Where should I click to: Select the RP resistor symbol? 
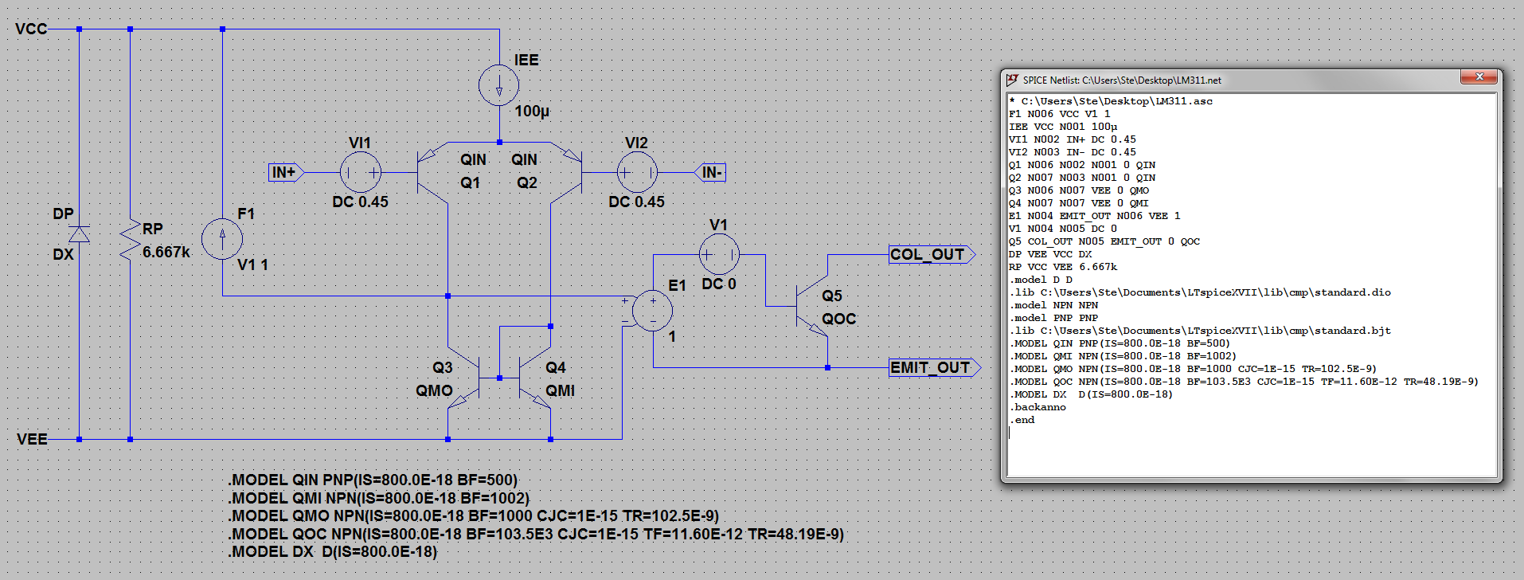(130, 239)
